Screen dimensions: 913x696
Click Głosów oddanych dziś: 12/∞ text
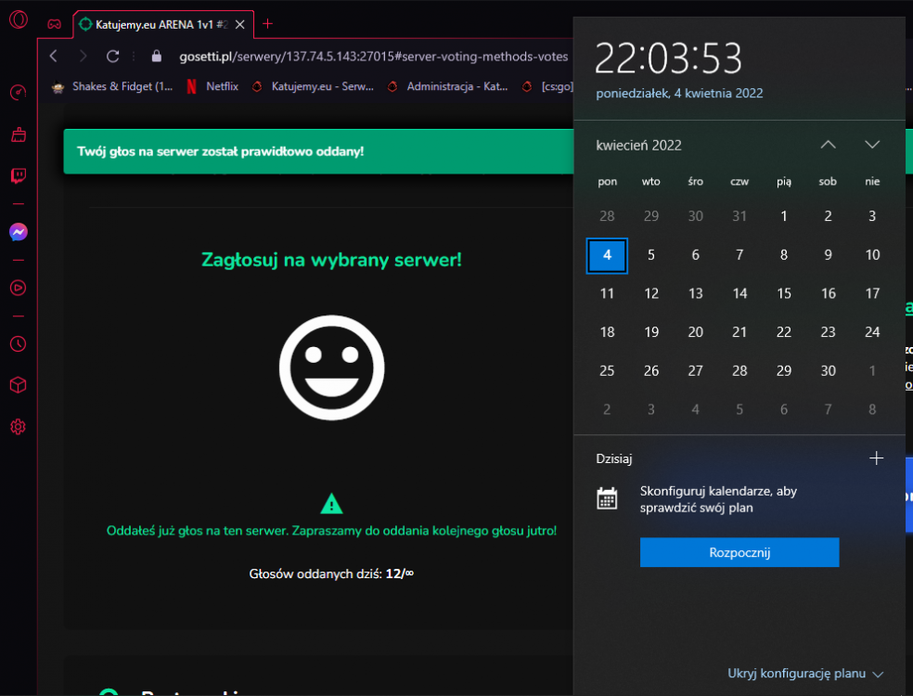tap(331, 574)
